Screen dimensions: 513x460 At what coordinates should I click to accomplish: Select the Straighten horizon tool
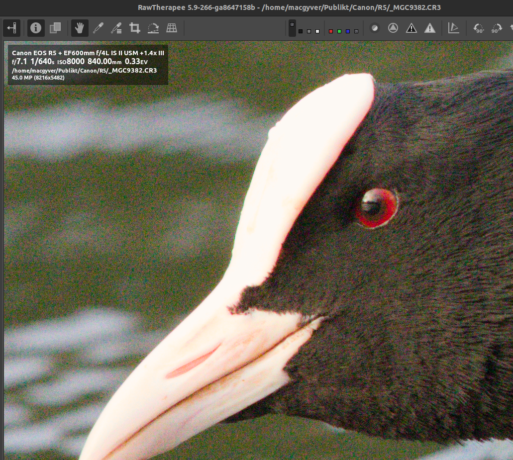click(153, 28)
